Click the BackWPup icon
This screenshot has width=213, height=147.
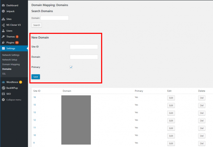(4, 88)
